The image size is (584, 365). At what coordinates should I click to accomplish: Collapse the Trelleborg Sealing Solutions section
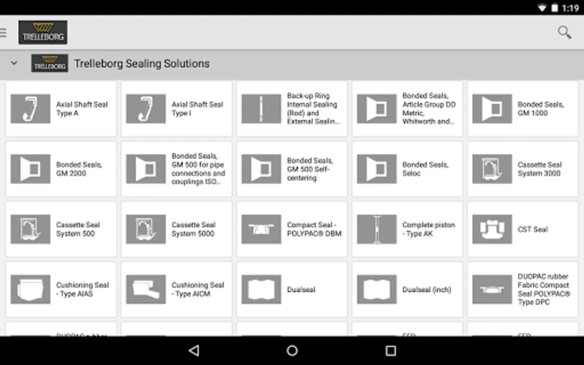click(14, 63)
